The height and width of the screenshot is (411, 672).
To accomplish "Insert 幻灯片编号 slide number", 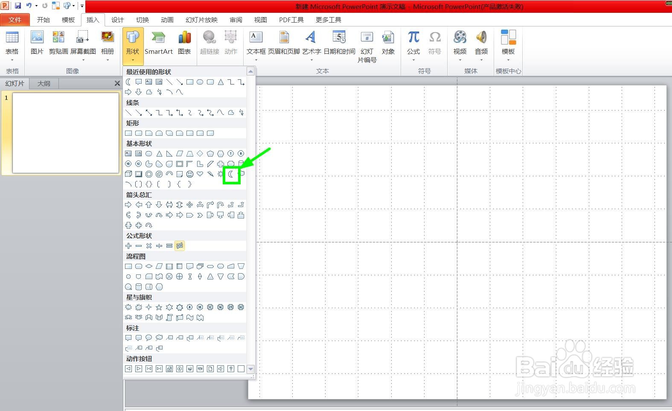I will 367,47.
